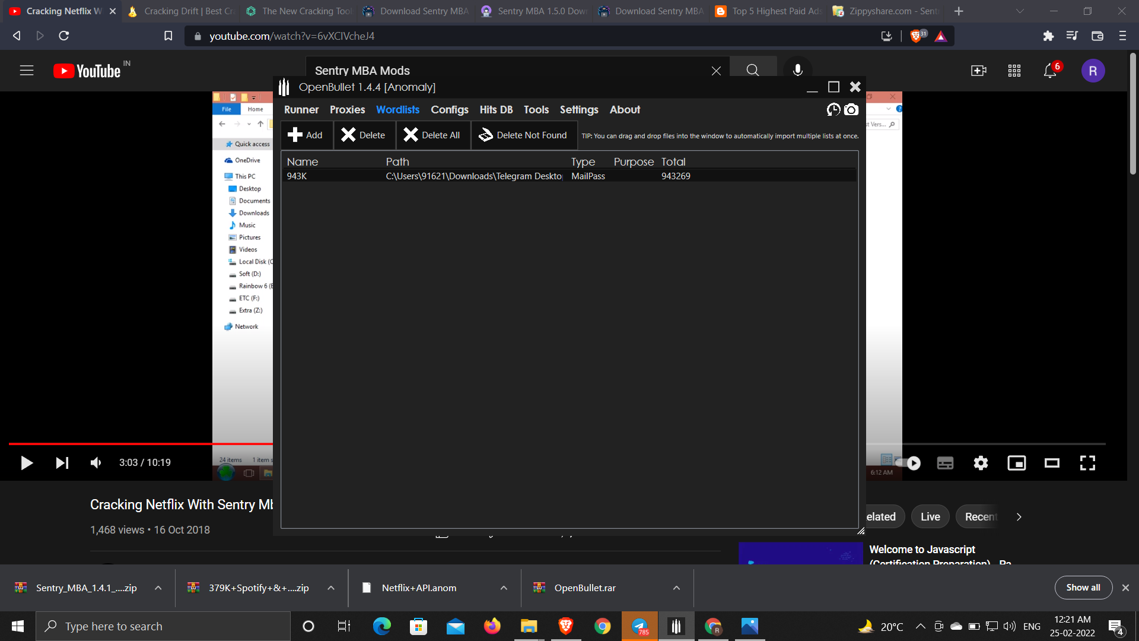Click the Brave shields lion icon

coord(915,36)
